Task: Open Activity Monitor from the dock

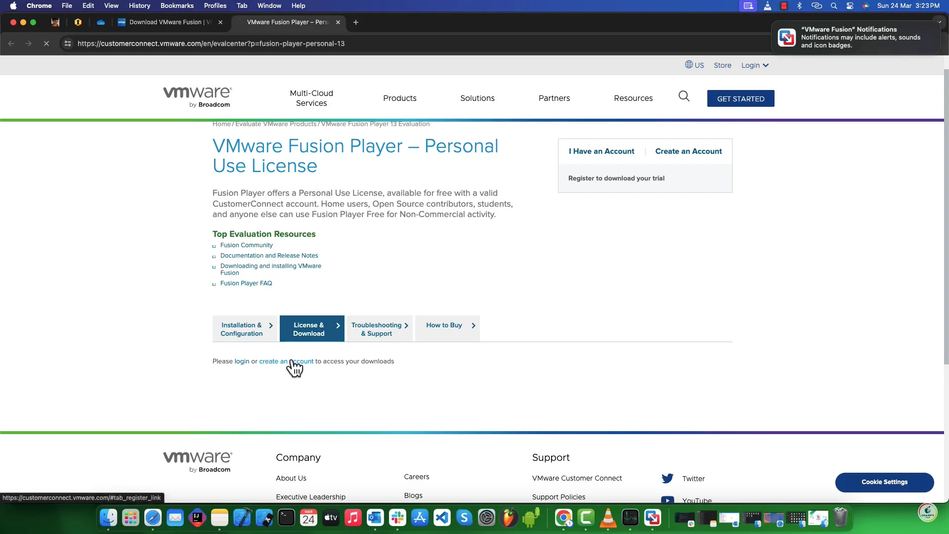Action: pyautogui.click(x=630, y=518)
